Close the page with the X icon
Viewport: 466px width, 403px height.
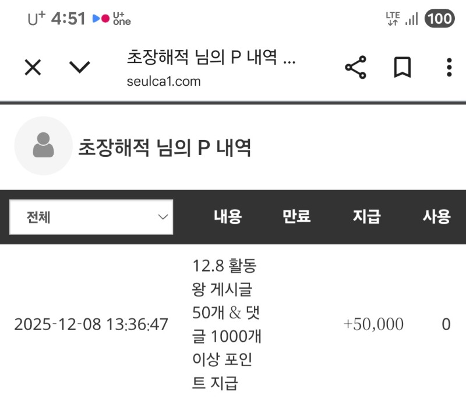click(x=32, y=67)
